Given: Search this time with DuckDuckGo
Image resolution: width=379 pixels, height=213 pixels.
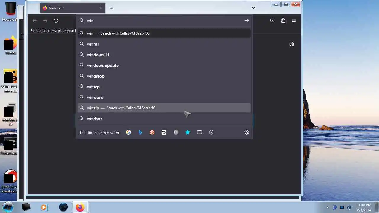Looking at the screenshot, I should tap(152, 132).
